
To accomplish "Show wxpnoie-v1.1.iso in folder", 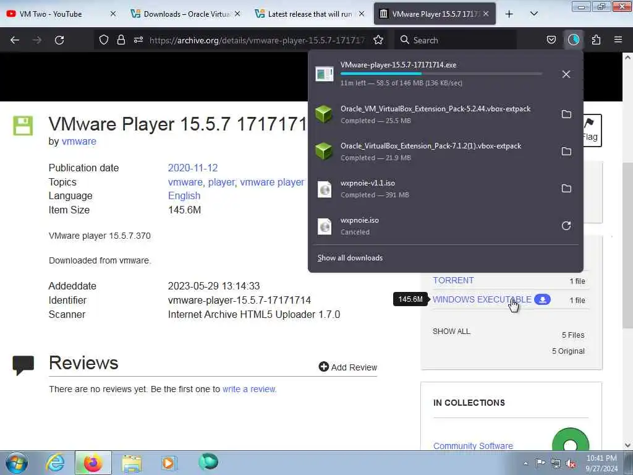I will coord(566,189).
